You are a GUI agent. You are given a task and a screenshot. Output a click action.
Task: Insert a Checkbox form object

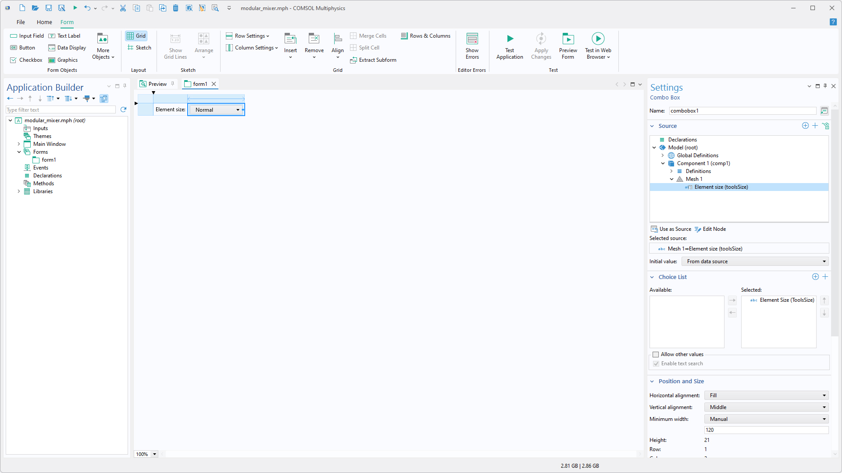pyautogui.click(x=26, y=60)
